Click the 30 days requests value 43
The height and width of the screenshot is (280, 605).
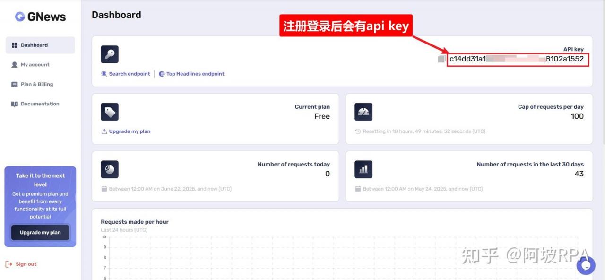tap(579, 174)
